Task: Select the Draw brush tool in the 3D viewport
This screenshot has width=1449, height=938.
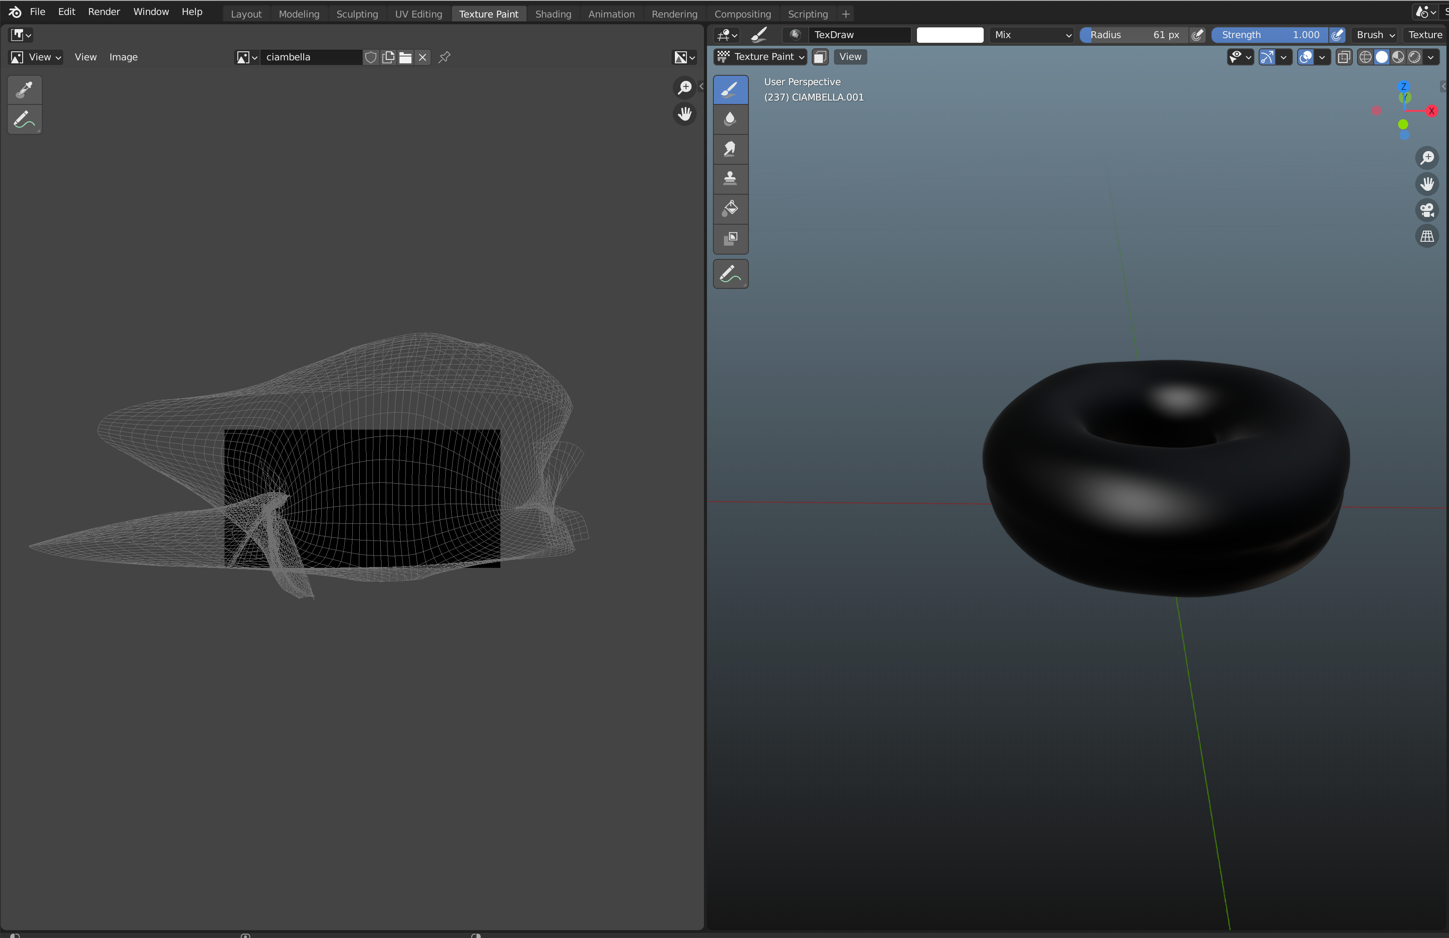Action: click(730, 89)
